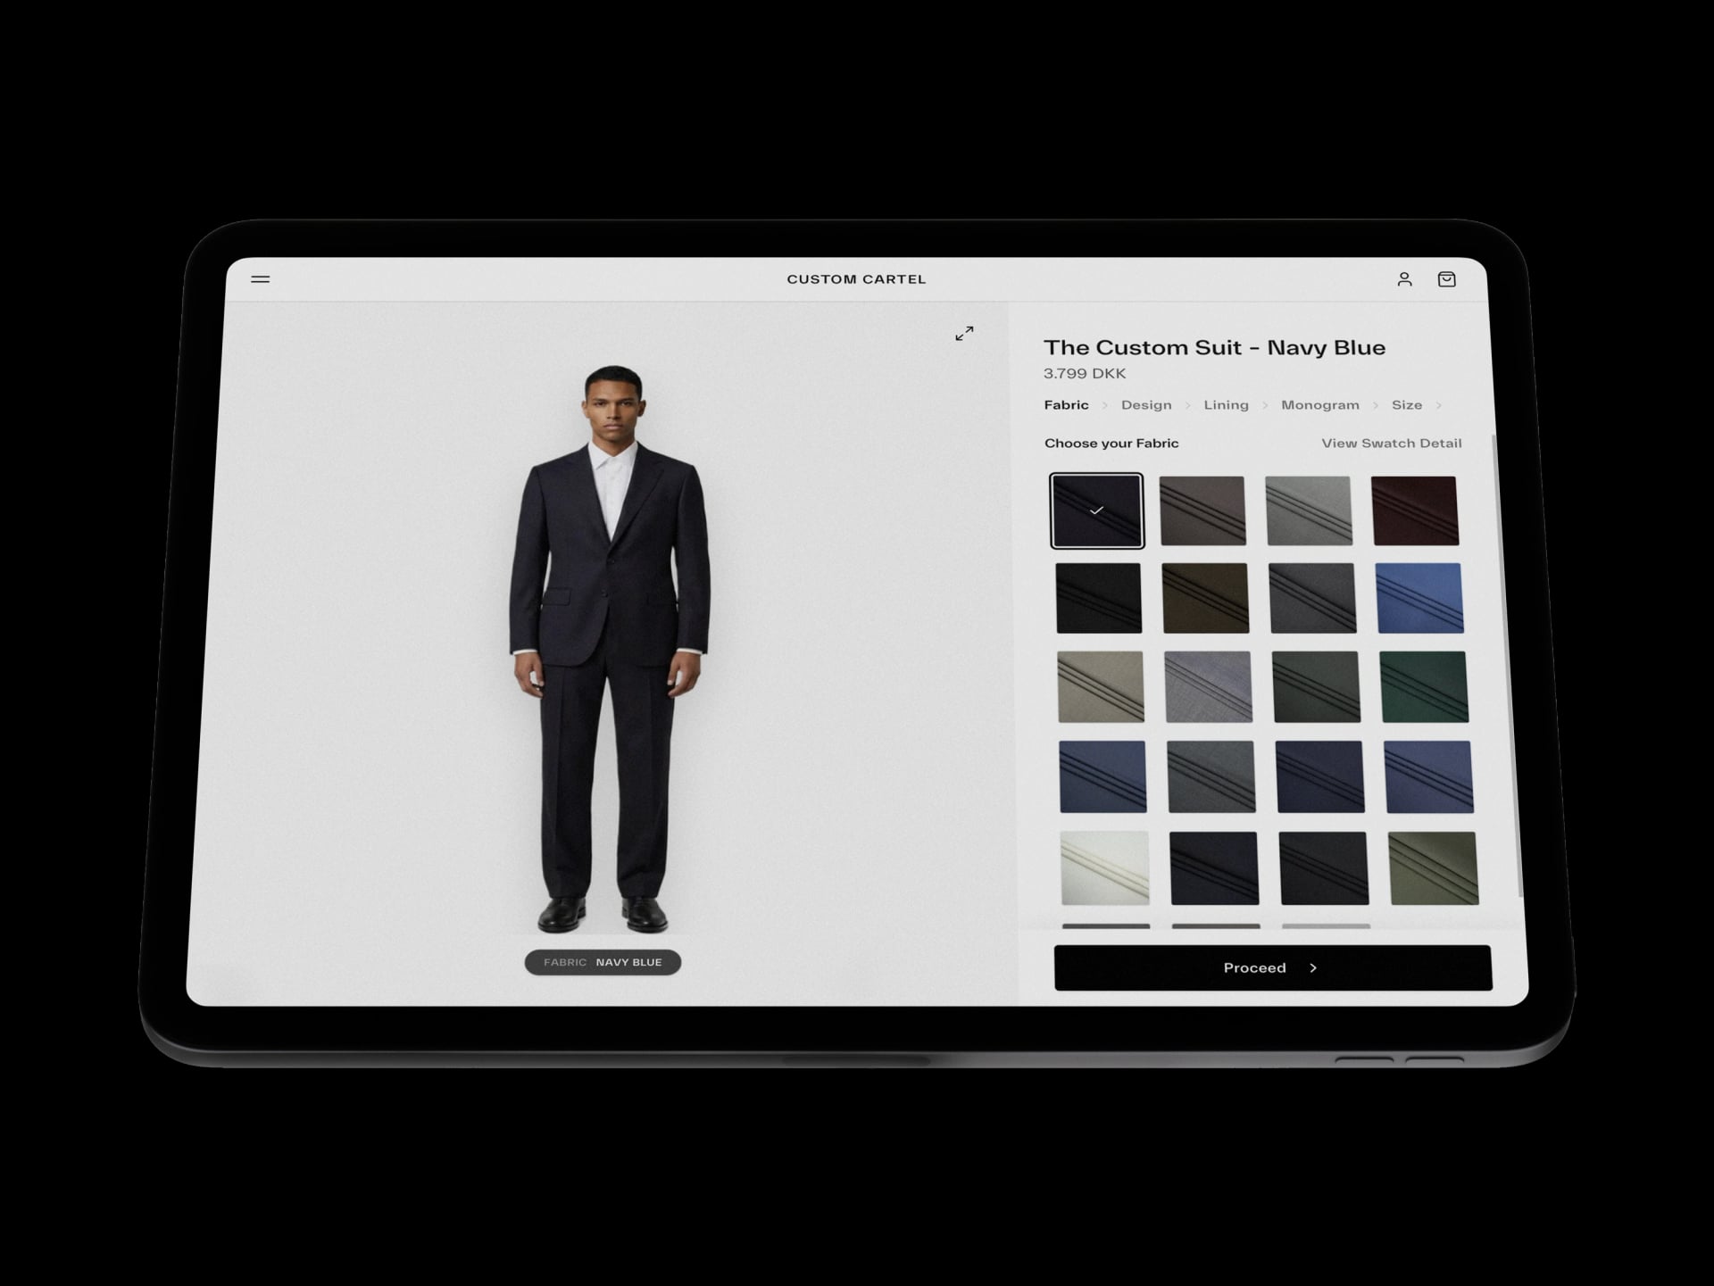Jump to the Size step
This screenshot has height=1286, width=1714.
coord(1407,405)
